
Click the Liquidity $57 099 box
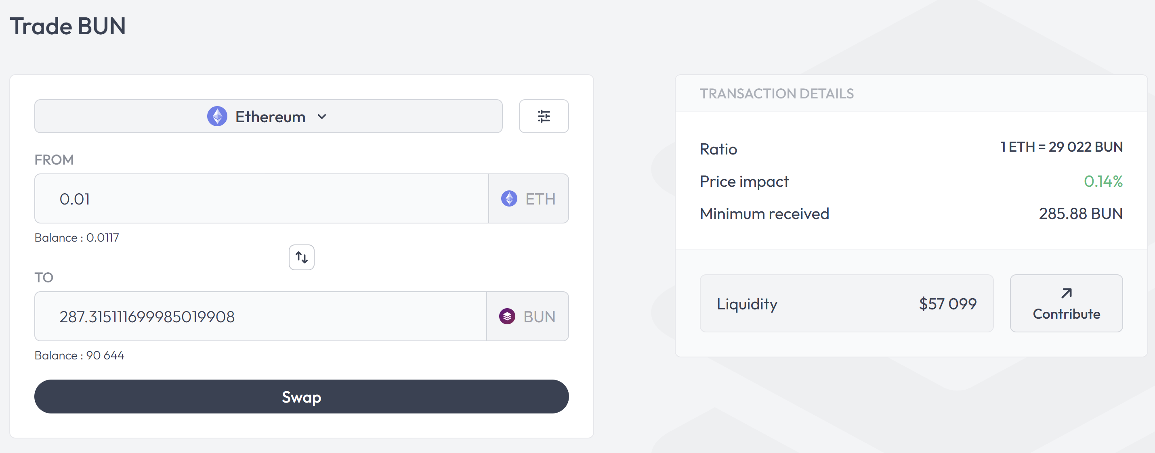click(846, 304)
